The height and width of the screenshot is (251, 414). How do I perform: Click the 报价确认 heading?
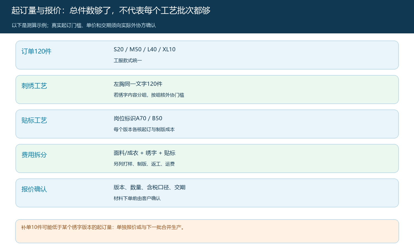pos(34,189)
